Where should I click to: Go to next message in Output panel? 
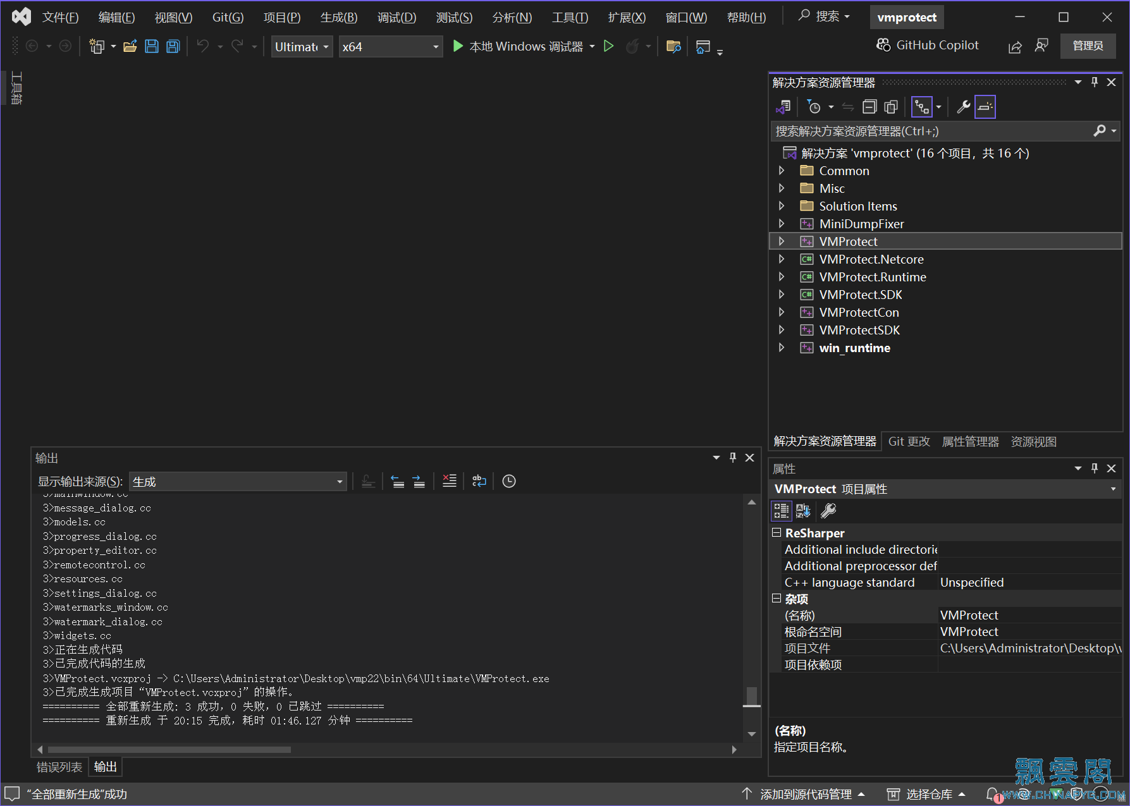point(419,481)
